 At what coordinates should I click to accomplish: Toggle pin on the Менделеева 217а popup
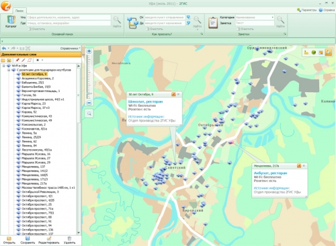(x=299, y=166)
